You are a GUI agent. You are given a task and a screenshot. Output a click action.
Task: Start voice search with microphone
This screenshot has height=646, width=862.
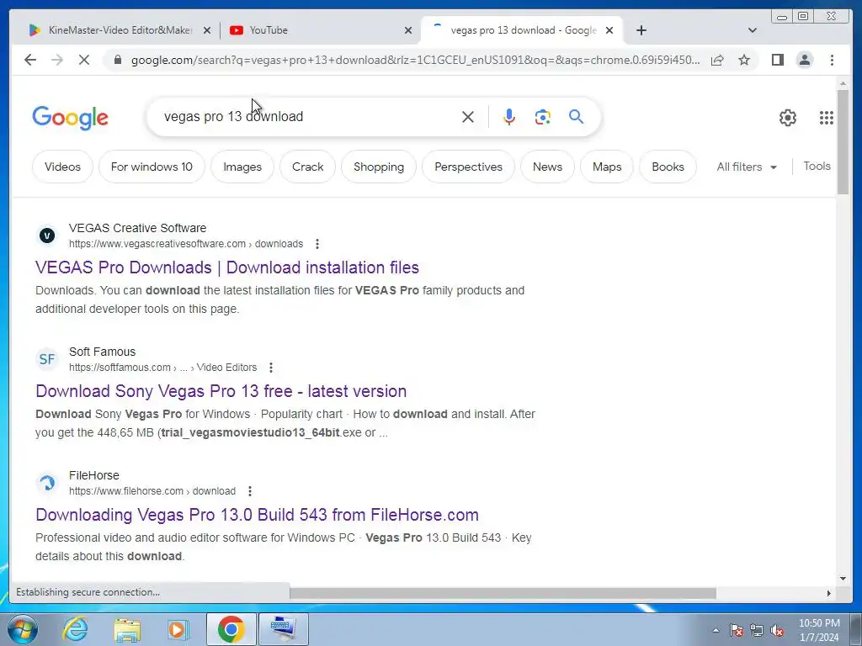[509, 117]
